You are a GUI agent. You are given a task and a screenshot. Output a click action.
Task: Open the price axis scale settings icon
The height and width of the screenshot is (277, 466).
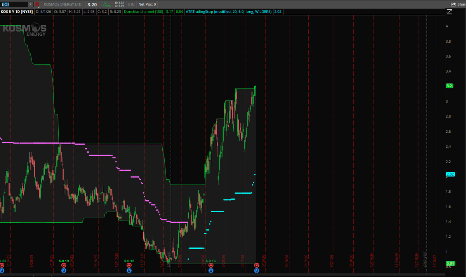[449, 12]
